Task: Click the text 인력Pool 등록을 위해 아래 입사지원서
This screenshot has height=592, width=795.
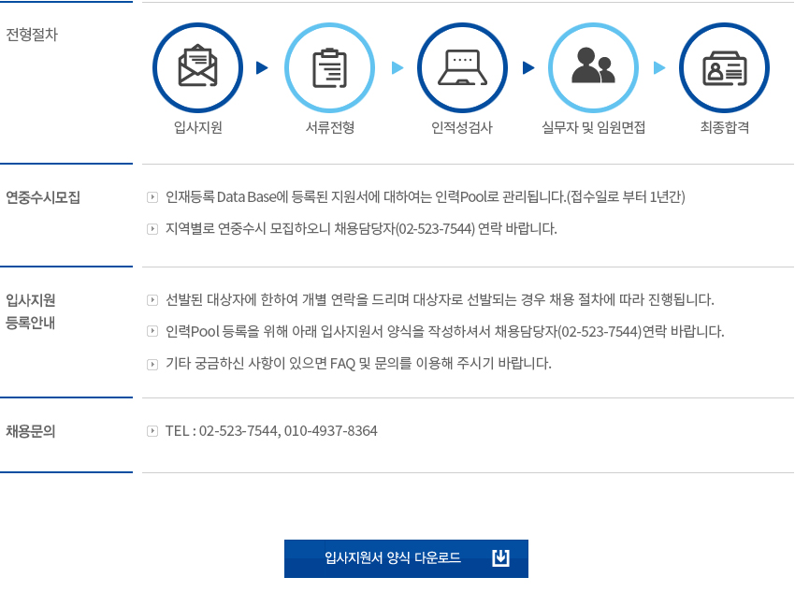Action: click(x=444, y=331)
